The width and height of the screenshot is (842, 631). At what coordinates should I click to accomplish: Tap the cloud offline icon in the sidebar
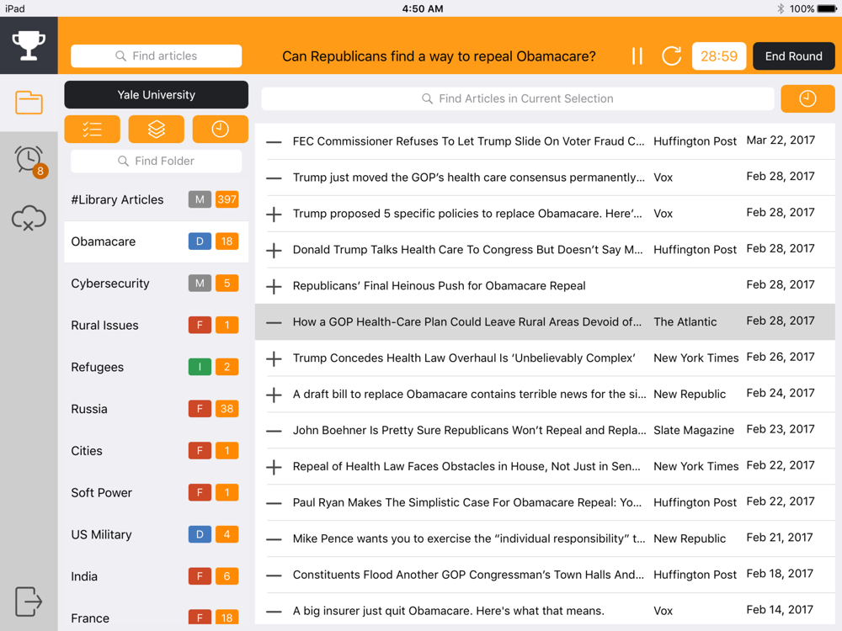[29, 218]
